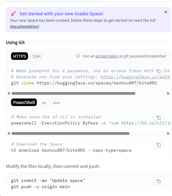
Task: Click the info icon beside access token text
Action: (x=78, y=56)
